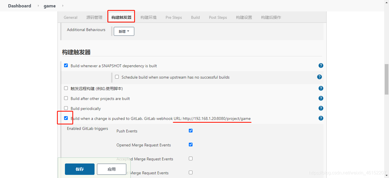Viewport: 389px width, 178px height.
Task: Enable Accepted Merge Request Events trigger
Action: click(x=191, y=159)
